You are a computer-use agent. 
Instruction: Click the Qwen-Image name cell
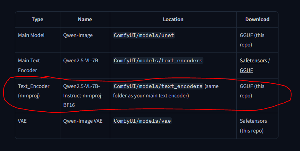78,35
